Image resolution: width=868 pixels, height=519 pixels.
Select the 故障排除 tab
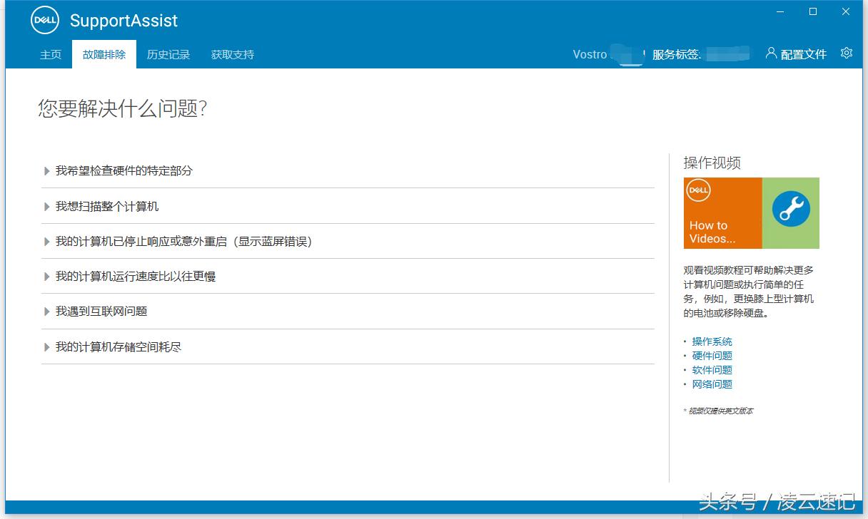tap(104, 54)
